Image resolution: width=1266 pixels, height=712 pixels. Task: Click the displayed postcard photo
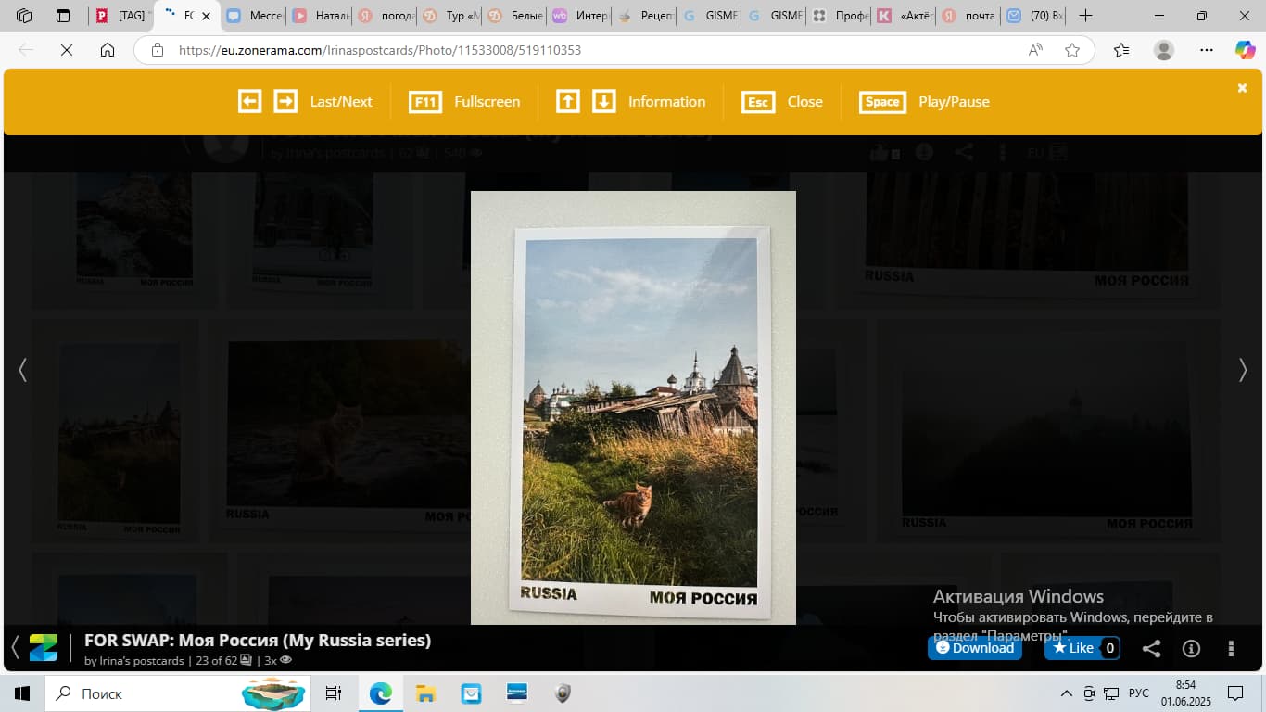[633, 408]
